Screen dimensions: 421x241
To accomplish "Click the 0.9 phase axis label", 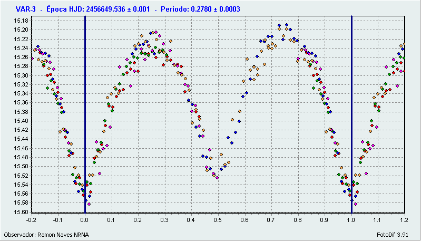I will [324, 220].
